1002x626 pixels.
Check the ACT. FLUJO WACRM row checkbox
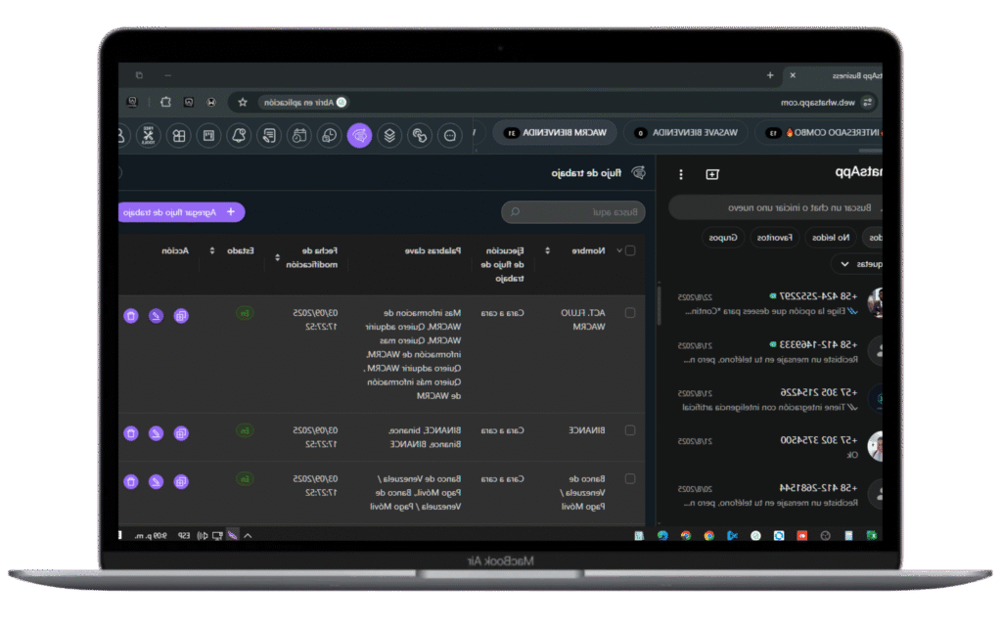coord(630,313)
